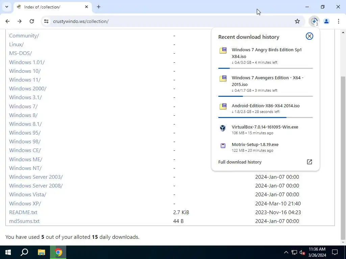Viewport: 346px width, 259px height.
Task: Open File Explorer from taskbar
Action: 41,252
